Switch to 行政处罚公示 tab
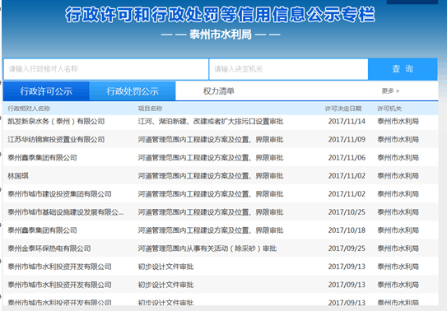The image size is (447, 311). [133, 91]
